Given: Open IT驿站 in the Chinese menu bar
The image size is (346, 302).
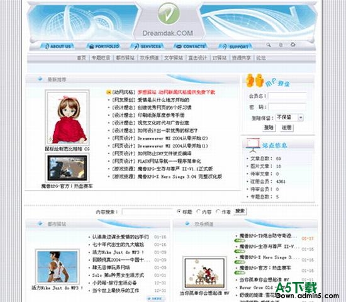Looking at the screenshot, I should pos(220,58).
